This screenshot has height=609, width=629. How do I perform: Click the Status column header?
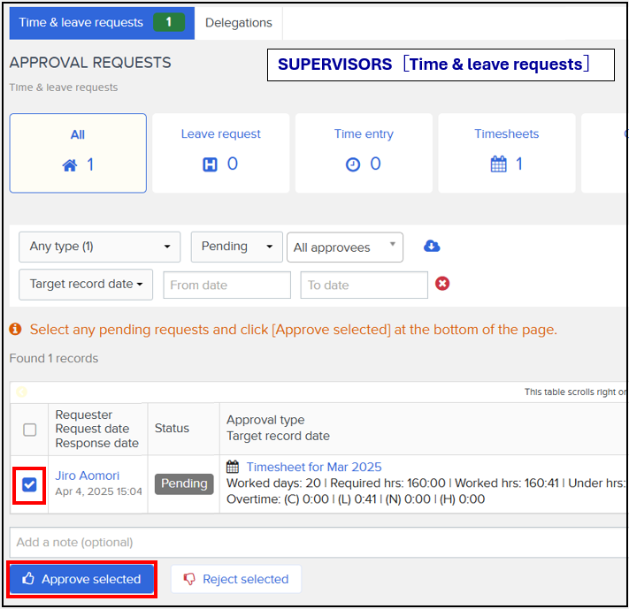(x=172, y=428)
